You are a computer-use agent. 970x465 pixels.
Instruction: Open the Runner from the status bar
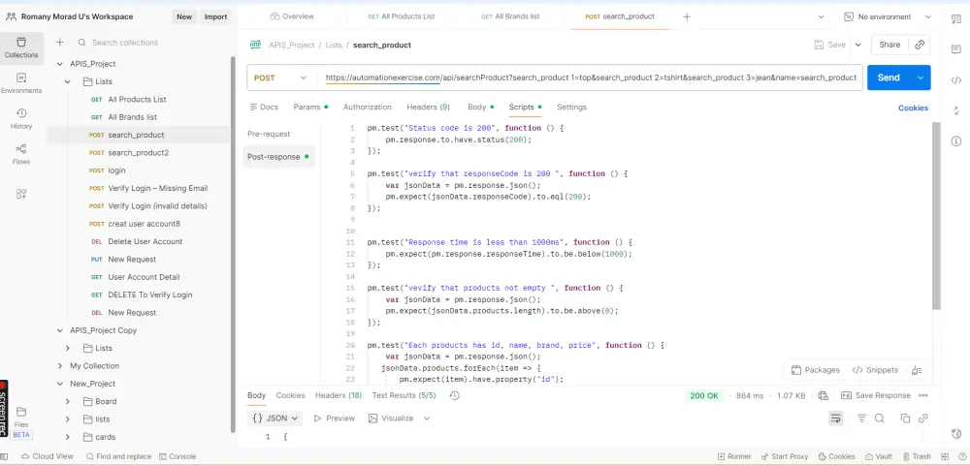tap(734, 456)
